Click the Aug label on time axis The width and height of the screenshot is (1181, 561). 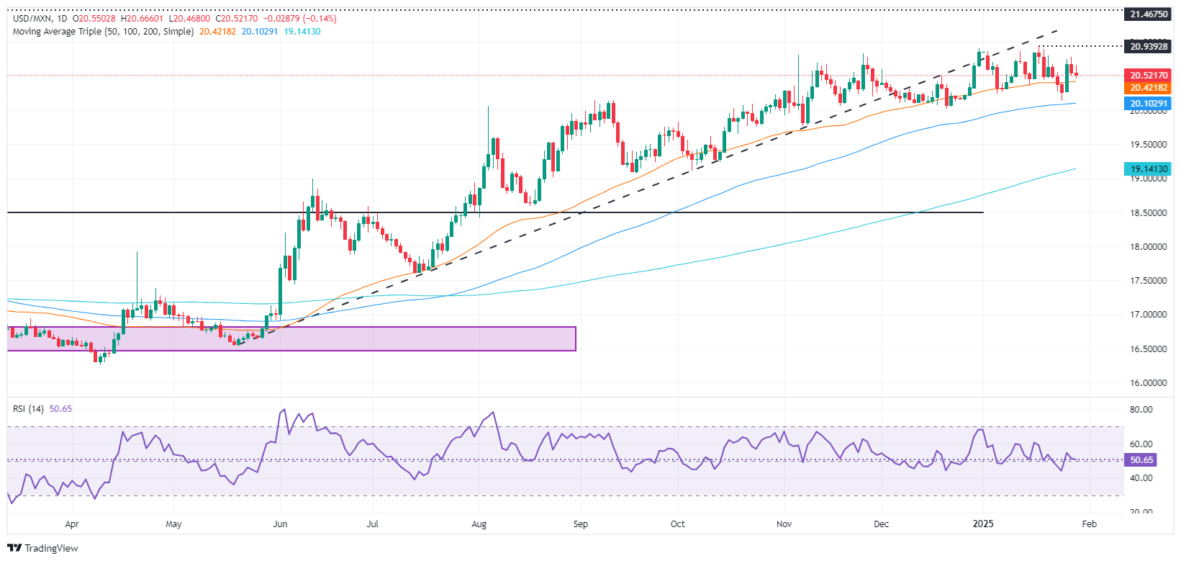coord(479,524)
